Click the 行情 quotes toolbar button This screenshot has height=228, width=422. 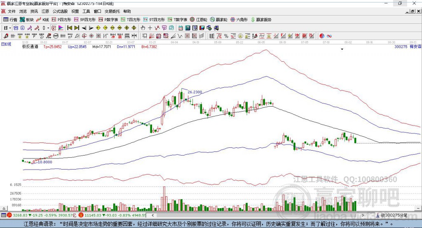click(x=10, y=20)
